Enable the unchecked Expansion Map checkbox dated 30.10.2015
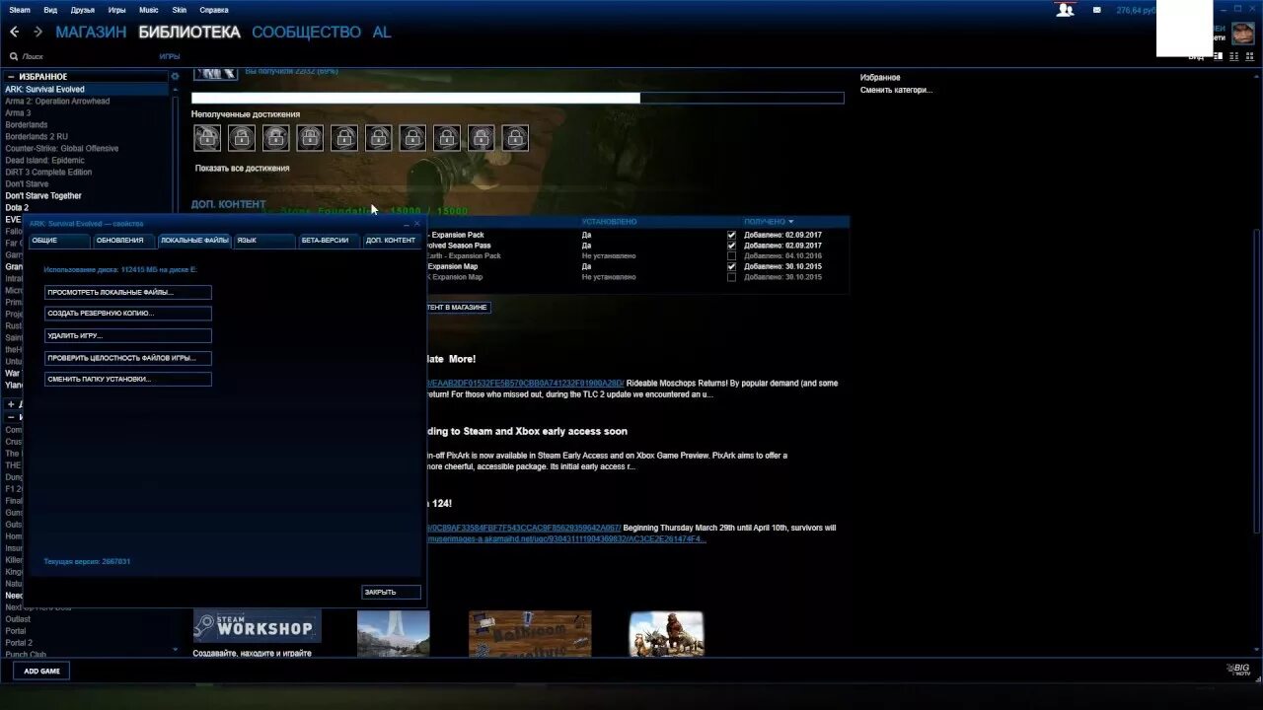The image size is (1263, 710). (731, 277)
